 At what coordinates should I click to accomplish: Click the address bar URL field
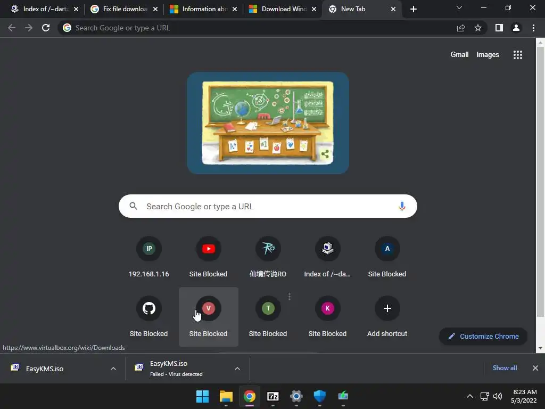click(x=257, y=28)
